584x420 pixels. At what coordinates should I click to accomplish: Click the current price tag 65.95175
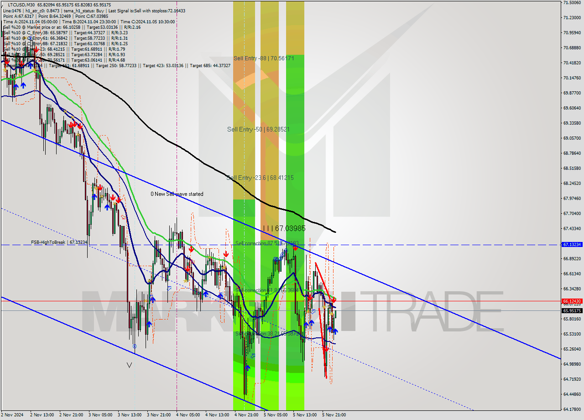tap(572, 311)
